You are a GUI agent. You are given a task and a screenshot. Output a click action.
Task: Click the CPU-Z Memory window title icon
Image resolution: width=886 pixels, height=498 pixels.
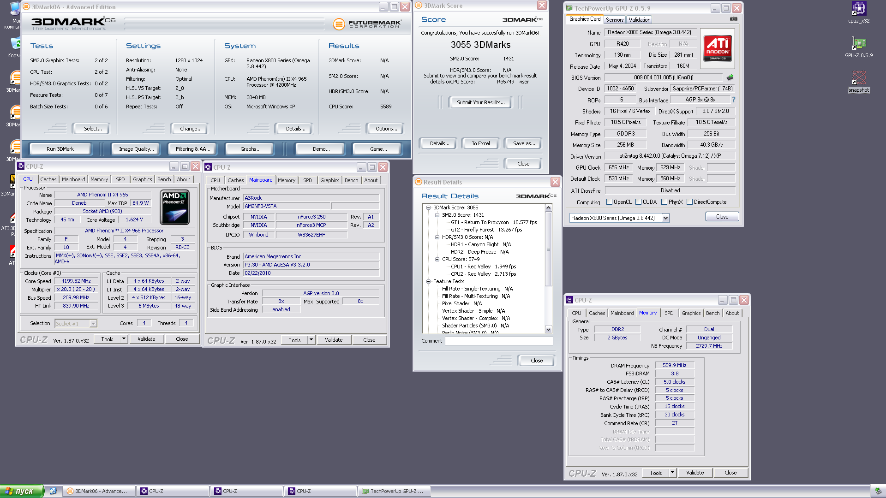(x=569, y=300)
